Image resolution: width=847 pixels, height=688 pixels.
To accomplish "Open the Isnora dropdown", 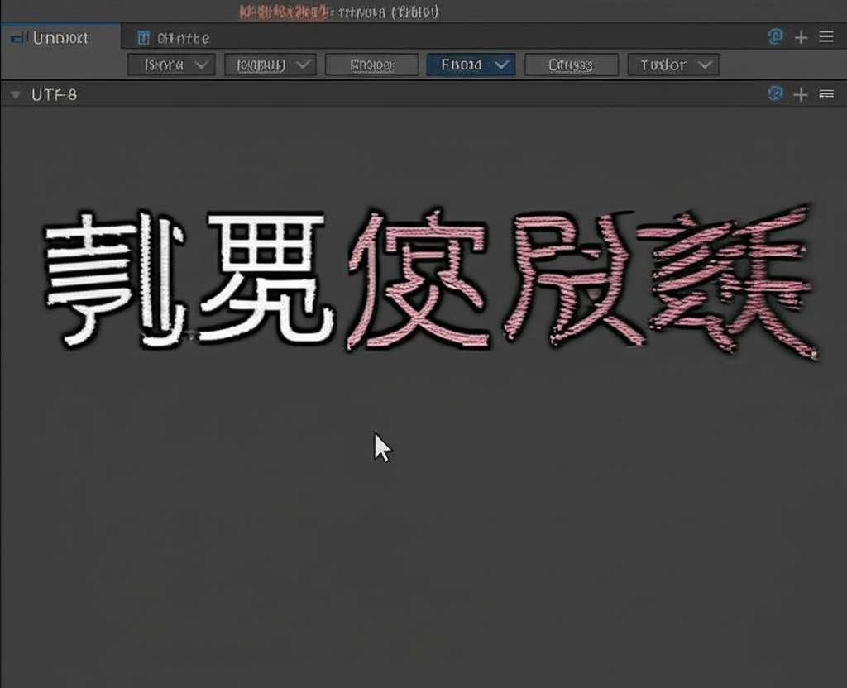I will coord(171,64).
